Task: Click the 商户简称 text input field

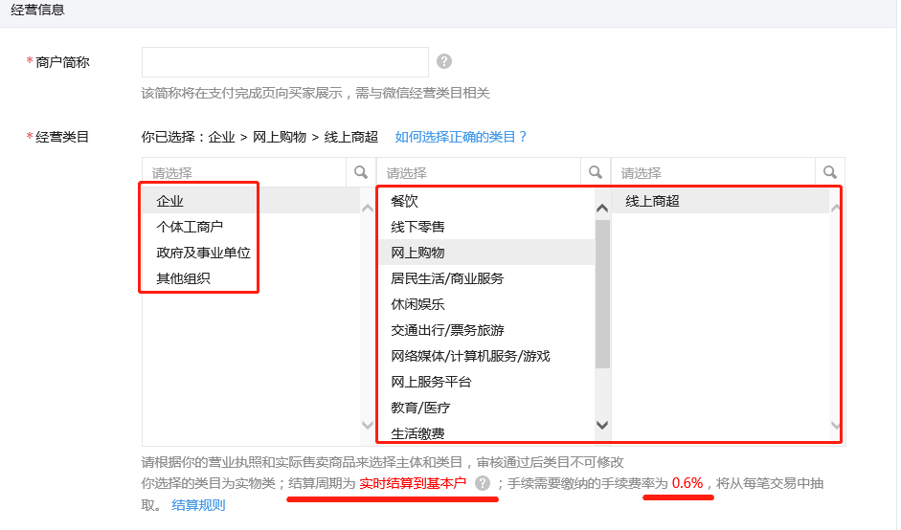Action: (284, 62)
